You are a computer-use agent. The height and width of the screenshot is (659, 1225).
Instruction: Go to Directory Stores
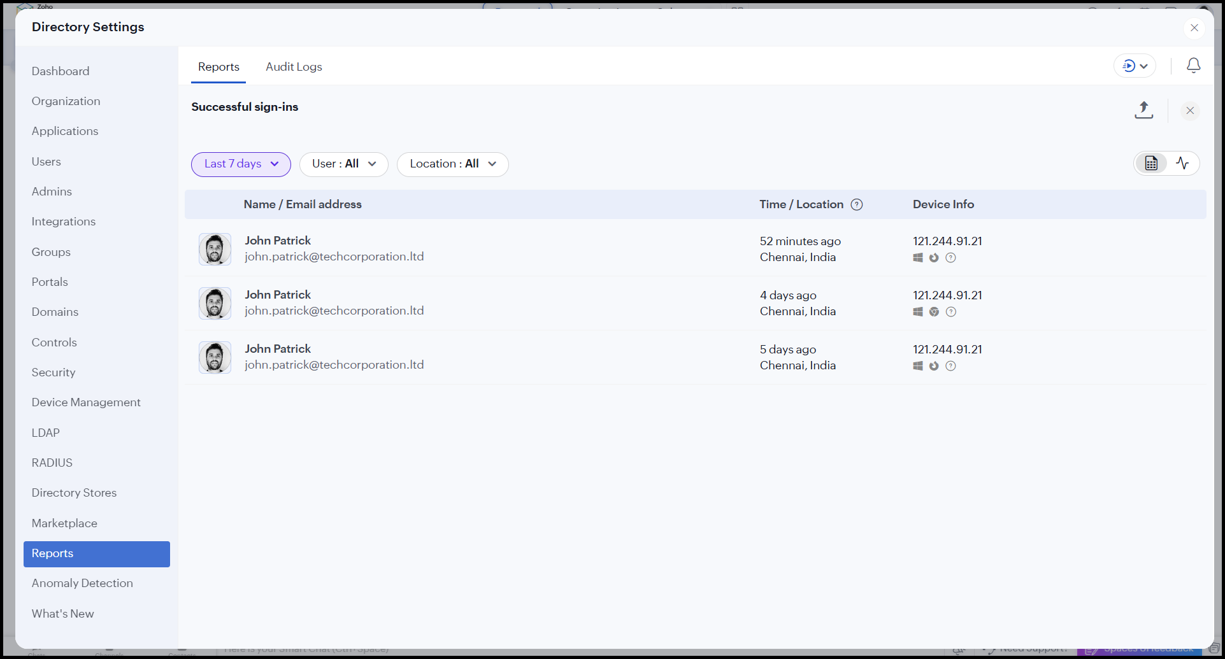click(74, 493)
